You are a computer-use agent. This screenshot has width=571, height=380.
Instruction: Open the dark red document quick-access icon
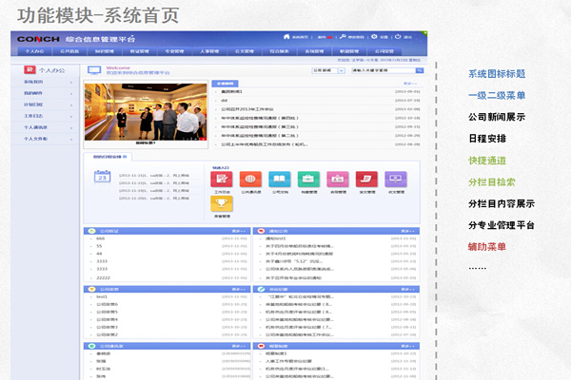(366, 179)
